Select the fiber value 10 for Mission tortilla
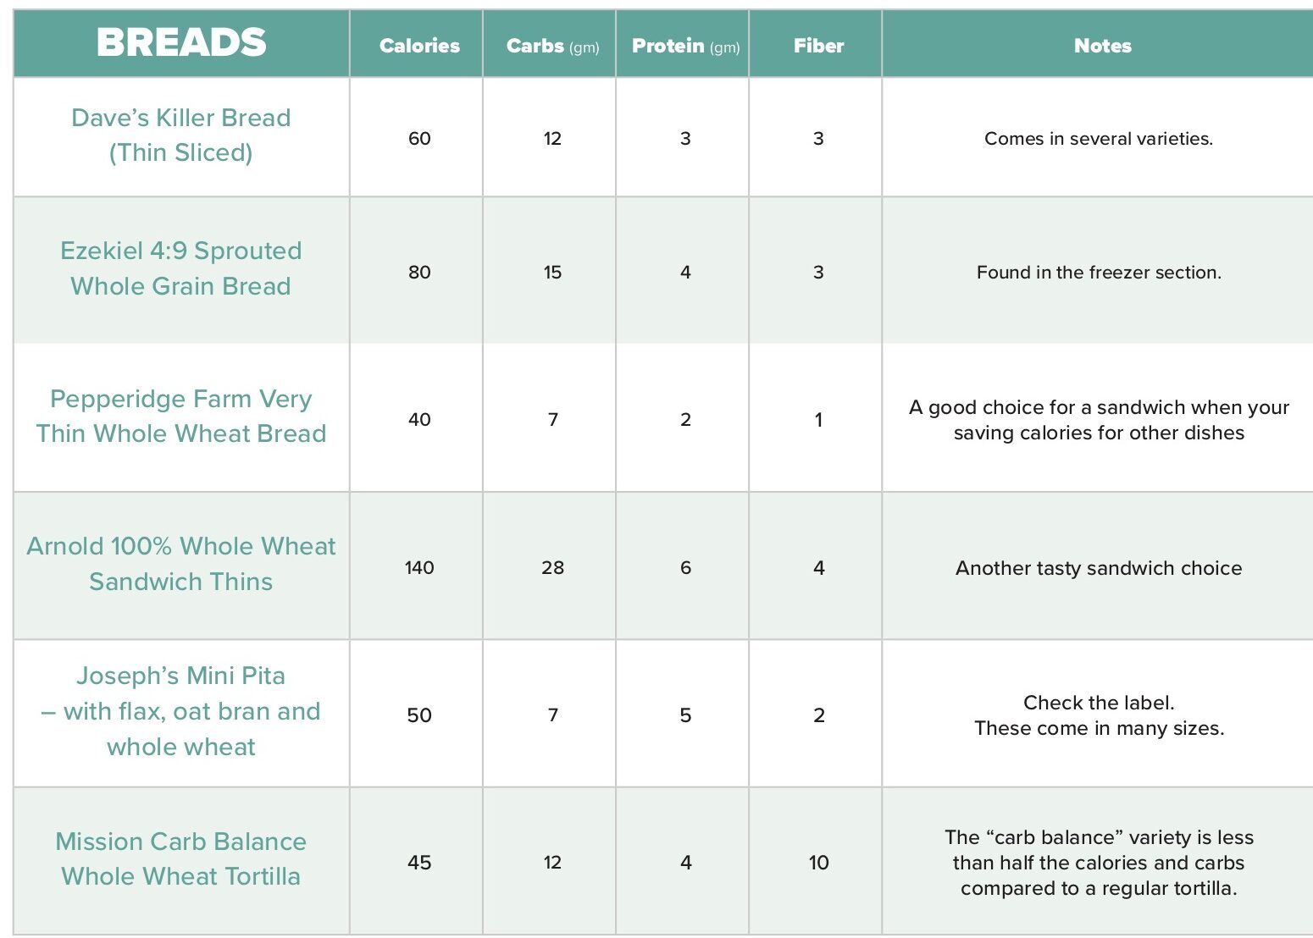Screen dimensions: 1313x938 pyautogui.click(x=818, y=863)
